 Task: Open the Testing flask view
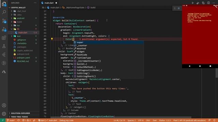click(4, 46)
